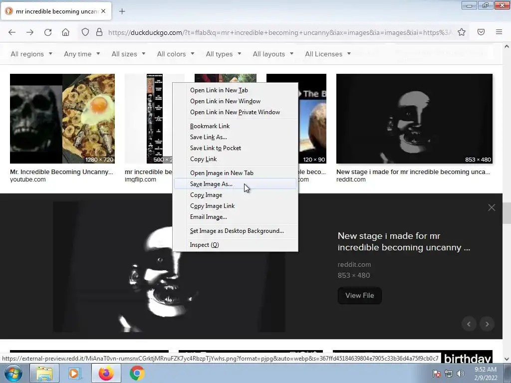Open Windows Explorer from taskbar
This screenshot has height=383, width=511.
[44, 373]
